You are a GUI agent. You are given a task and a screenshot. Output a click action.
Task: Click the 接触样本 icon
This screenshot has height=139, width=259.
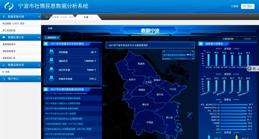coord(51,60)
